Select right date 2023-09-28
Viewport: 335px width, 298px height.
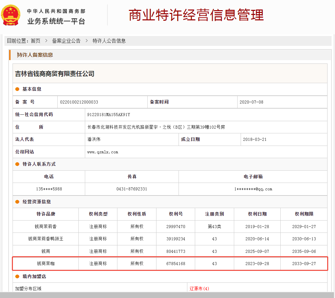(x=257, y=264)
